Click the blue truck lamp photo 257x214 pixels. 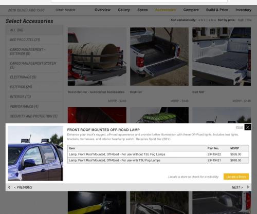pyautogui.click(x=35, y=153)
